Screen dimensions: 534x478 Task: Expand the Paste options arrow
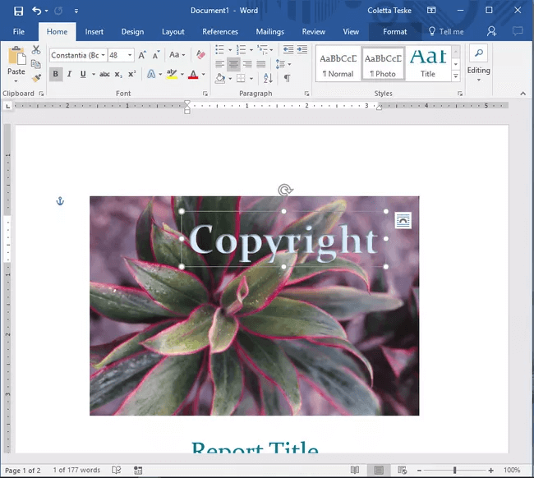(16, 81)
